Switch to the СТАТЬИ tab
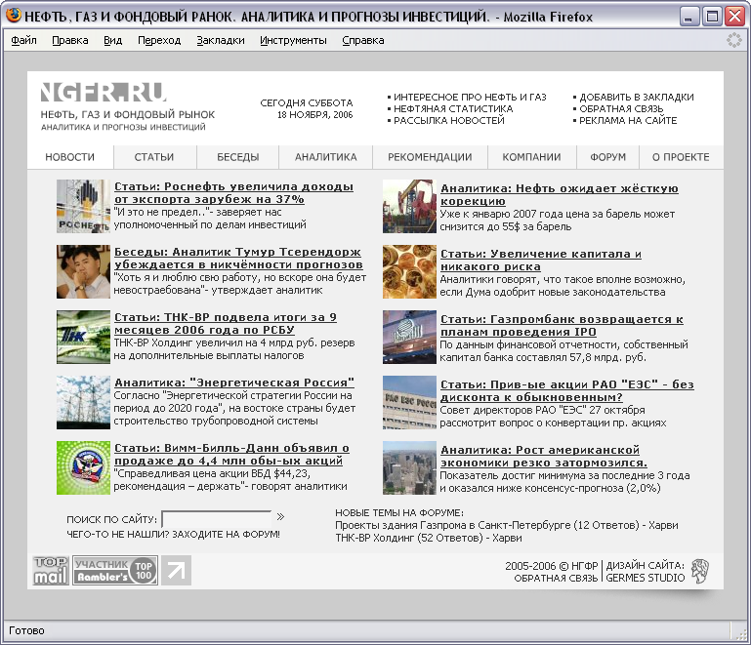This screenshot has width=751, height=645. (x=154, y=157)
